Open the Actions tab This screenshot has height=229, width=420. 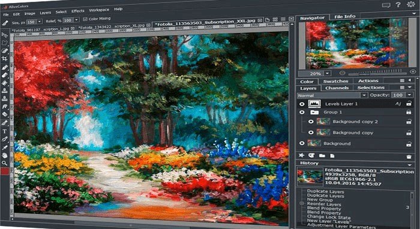pos(368,80)
